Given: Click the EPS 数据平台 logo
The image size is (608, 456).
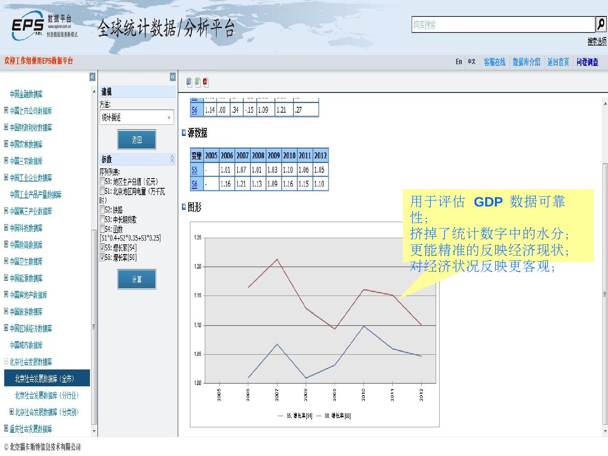Looking at the screenshot, I should click(x=44, y=27).
